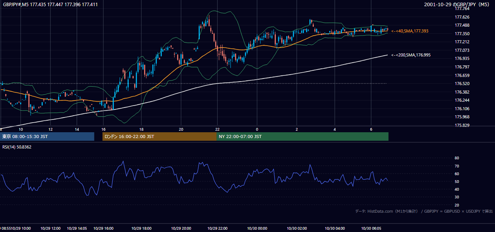Click the 10/29 14:05 time axis label
The height and width of the screenshot is (232, 495).
(x=77, y=229)
